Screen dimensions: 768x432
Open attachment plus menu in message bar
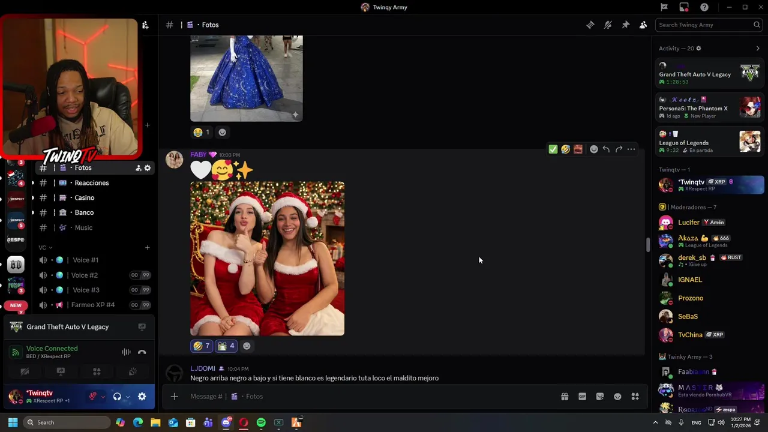point(174,396)
